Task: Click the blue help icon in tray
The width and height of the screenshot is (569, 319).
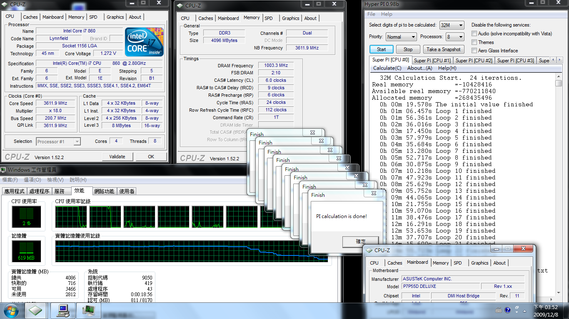Action: 508,310
